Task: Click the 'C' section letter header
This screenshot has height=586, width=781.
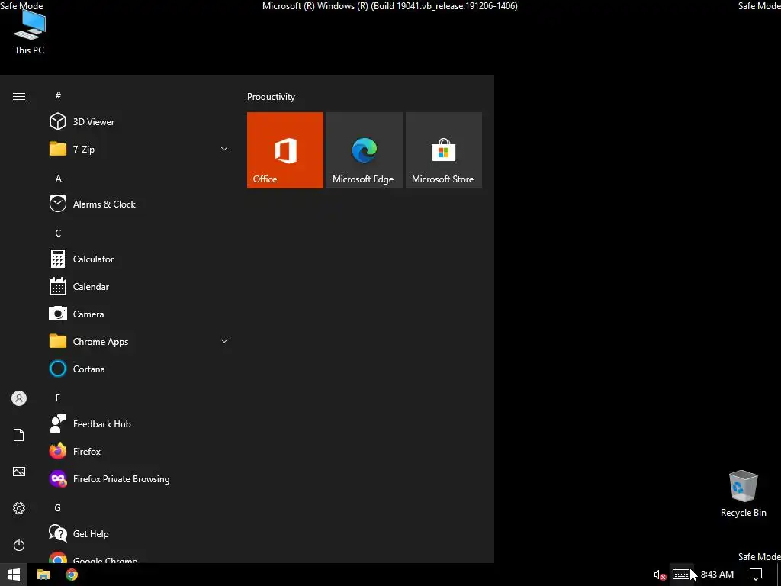Action: coord(58,233)
